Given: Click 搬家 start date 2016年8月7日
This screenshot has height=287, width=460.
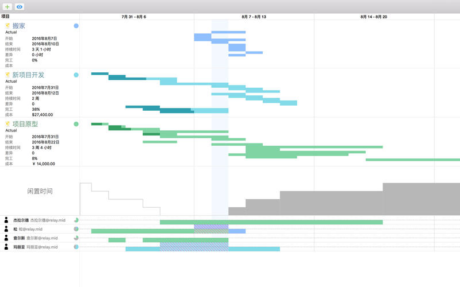Looking at the screenshot, I should click(44, 38).
